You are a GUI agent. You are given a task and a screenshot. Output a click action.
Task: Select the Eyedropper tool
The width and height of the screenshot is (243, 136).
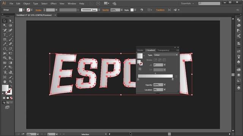[x=5, y=67]
